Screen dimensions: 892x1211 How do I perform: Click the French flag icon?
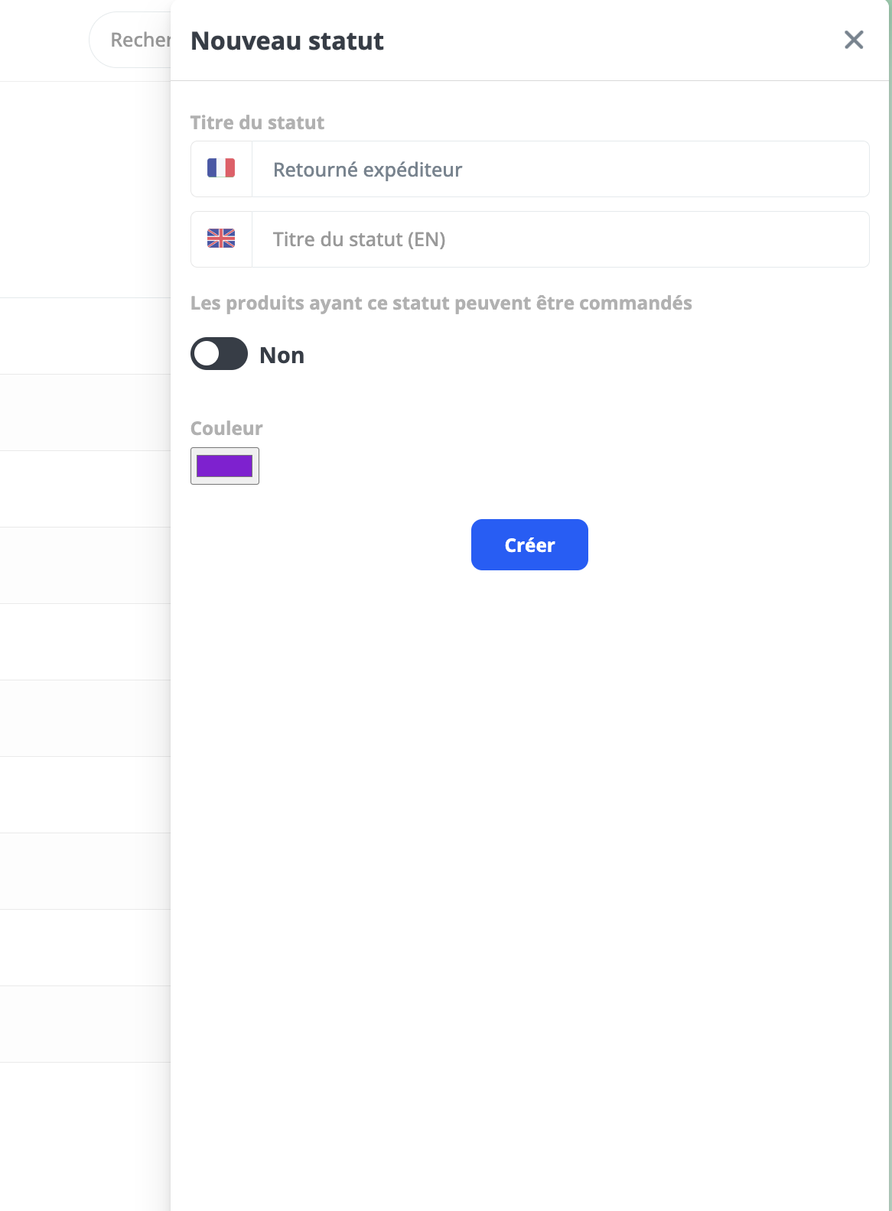tap(221, 168)
